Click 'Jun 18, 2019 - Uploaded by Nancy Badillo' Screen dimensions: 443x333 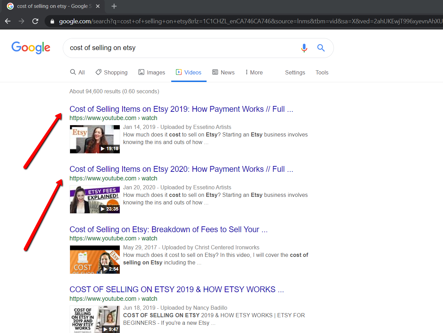175,308
